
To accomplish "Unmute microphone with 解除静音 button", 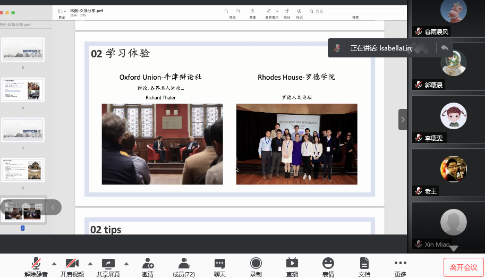I will [36, 264].
